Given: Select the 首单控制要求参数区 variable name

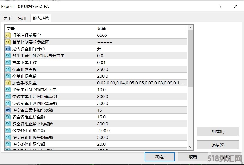Looking at the screenshot, I should 31,42.
